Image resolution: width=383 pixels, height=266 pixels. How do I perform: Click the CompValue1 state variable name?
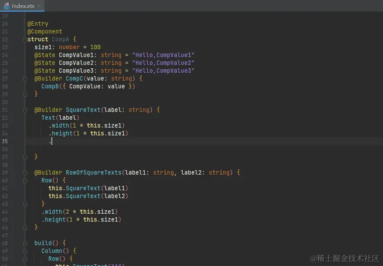click(x=76, y=55)
